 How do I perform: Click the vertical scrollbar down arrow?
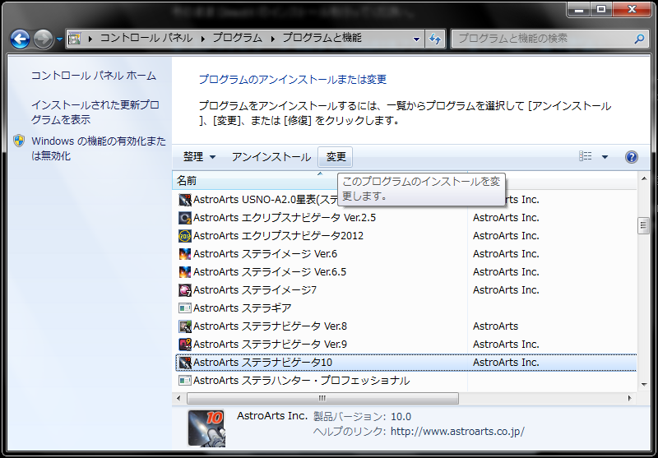coord(644,385)
